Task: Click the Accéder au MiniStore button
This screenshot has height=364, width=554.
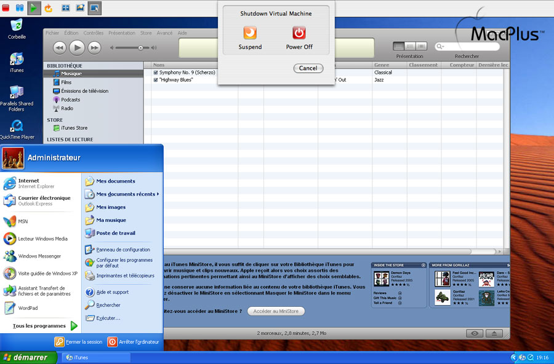Action: pyautogui.click(x=276, y=311)
